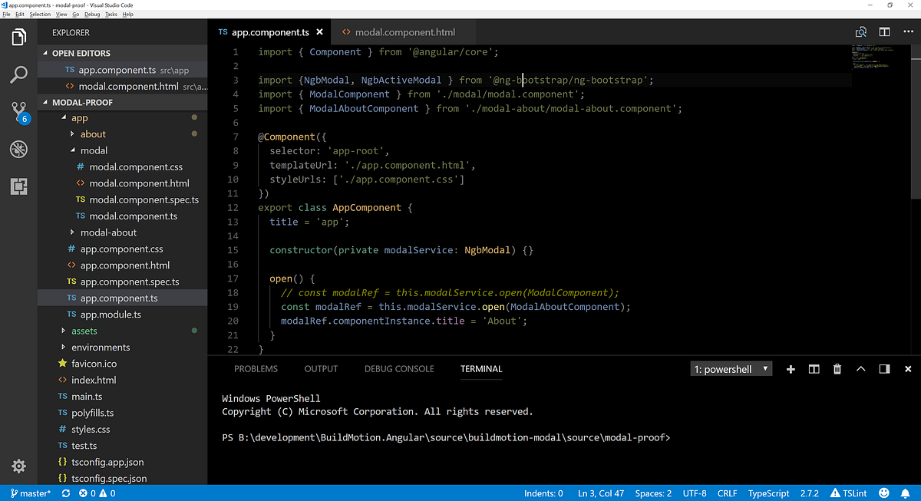Kill the terminal using the trash icon
921x501 pixels.
(837, 369)
